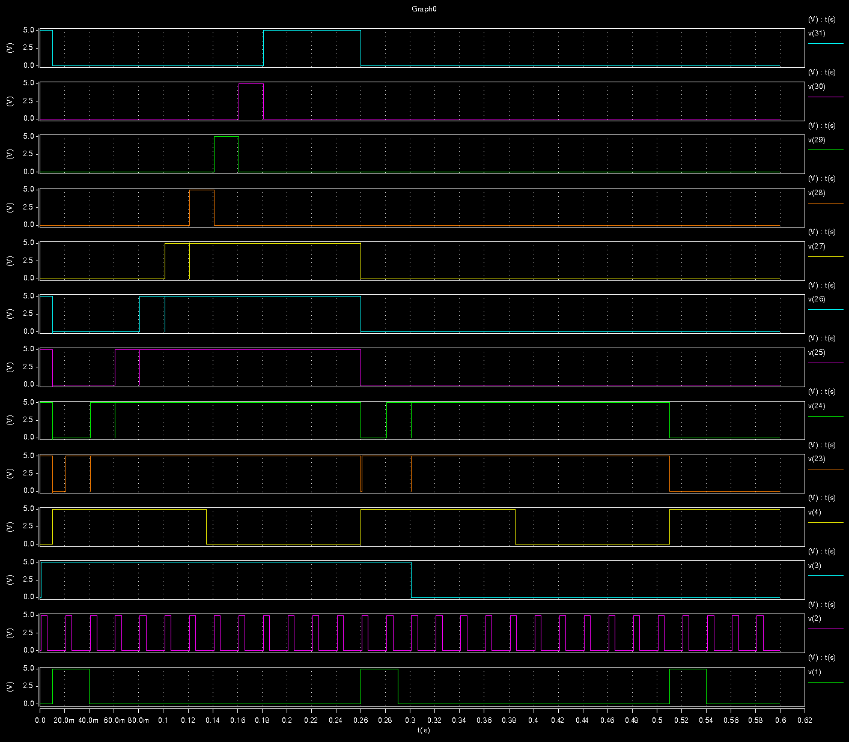Click the 0.5 tick on the time axis
Image resolution: width=849 pixels, height=742 pixels.
click(x=657, y=720)
